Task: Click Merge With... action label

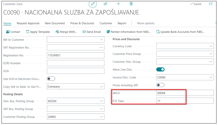Action: point(68,32)
